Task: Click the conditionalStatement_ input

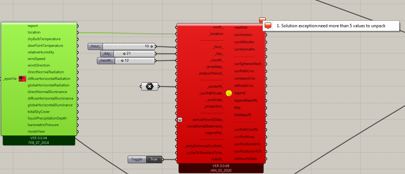Action: pyautogui.click(x=205, y=126)
